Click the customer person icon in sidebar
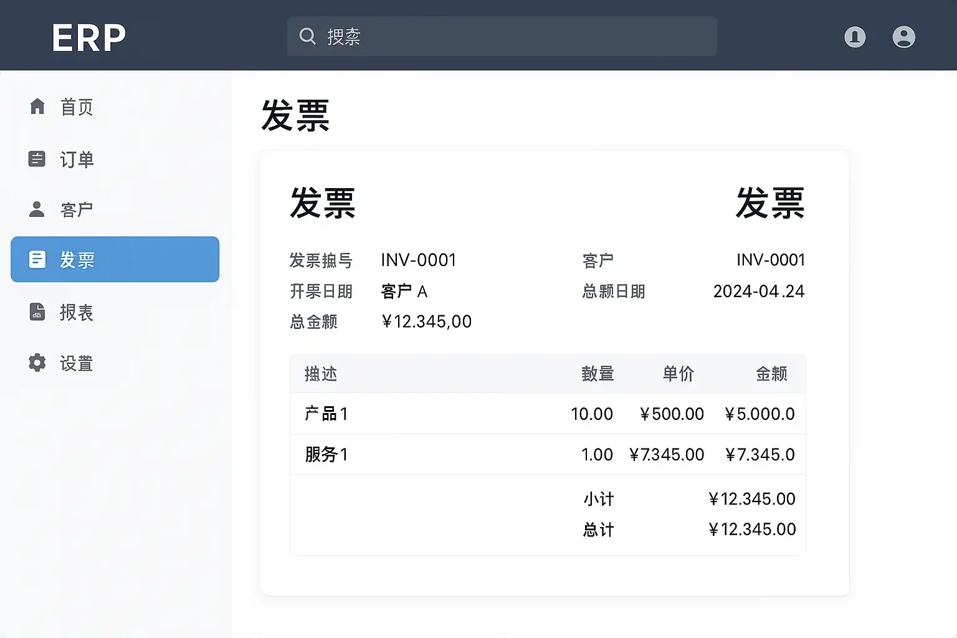Image resolution: width=957 pixels, height=638 pixels. click(x=37, y=209)
